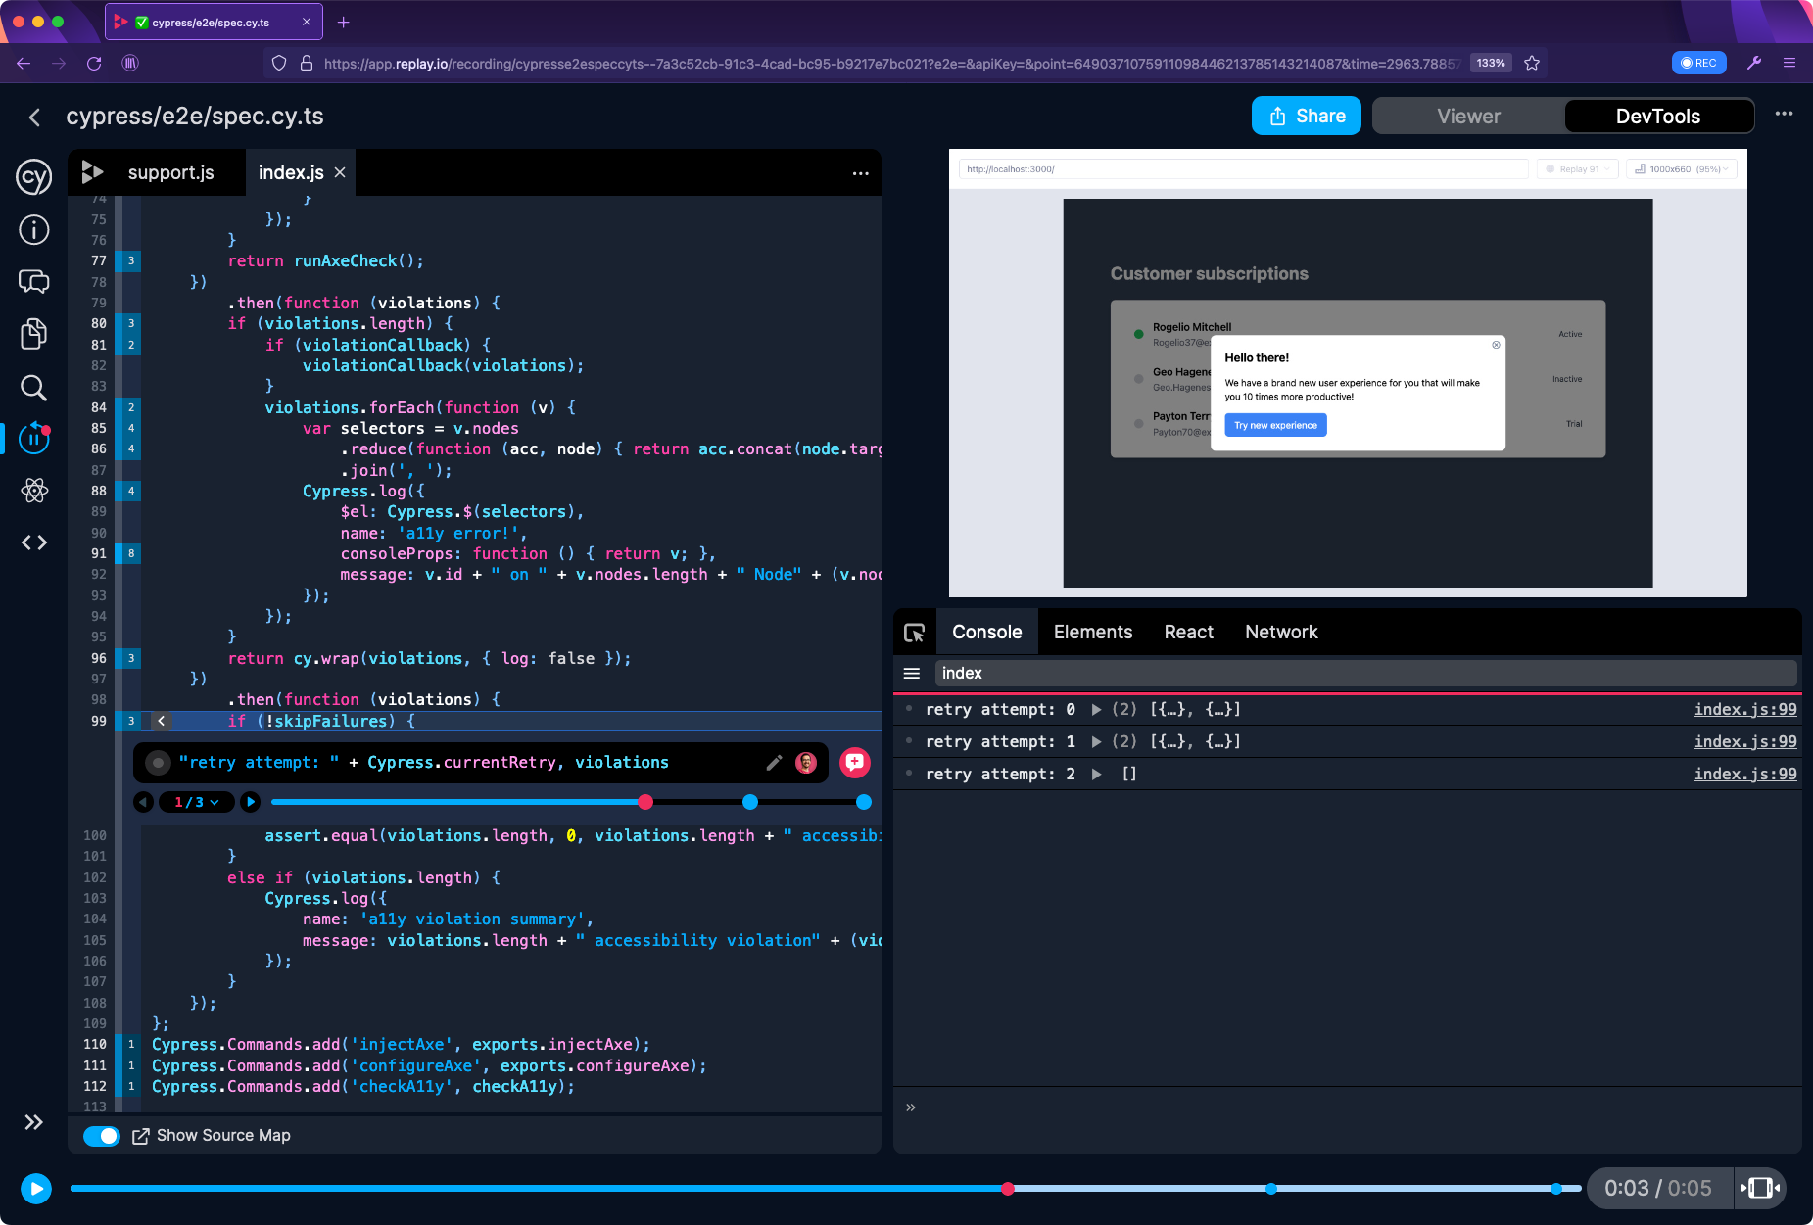1813x1225 pixels.
Task: Collapse the print statement panel chevron on line 99
Action: coord(162,721)
